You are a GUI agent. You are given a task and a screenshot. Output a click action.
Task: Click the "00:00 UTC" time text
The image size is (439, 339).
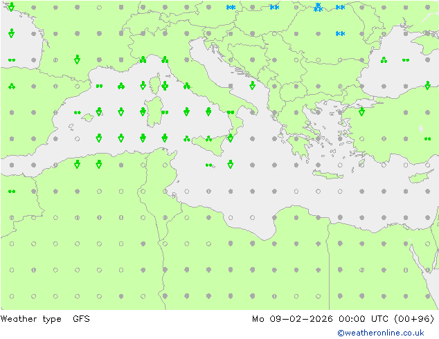tap(363, 319)
